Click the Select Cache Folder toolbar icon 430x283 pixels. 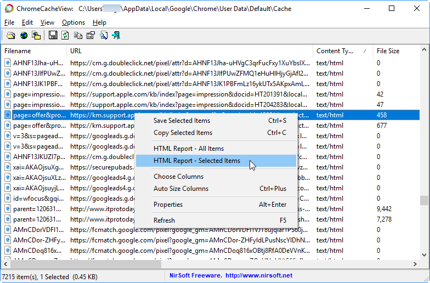(x=11, y=35)
